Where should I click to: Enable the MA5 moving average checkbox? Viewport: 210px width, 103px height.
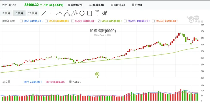[21, 21]
